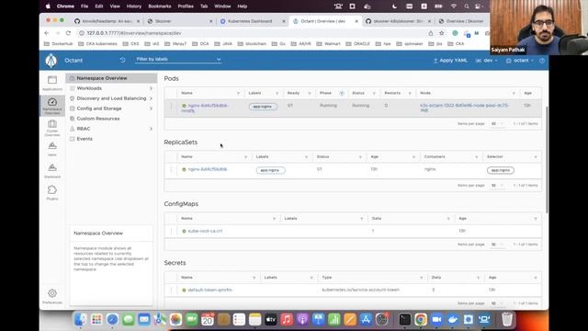588x331 pixels.
Task: Open the nginx pod link in Pods
Action: (x=205, y=108)
